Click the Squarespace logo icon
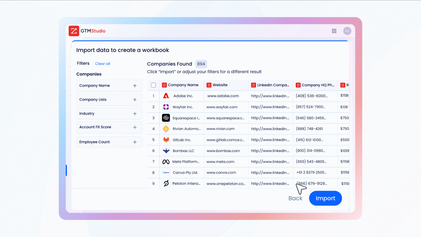The image size is (421, 237). (x=166, y=118)
